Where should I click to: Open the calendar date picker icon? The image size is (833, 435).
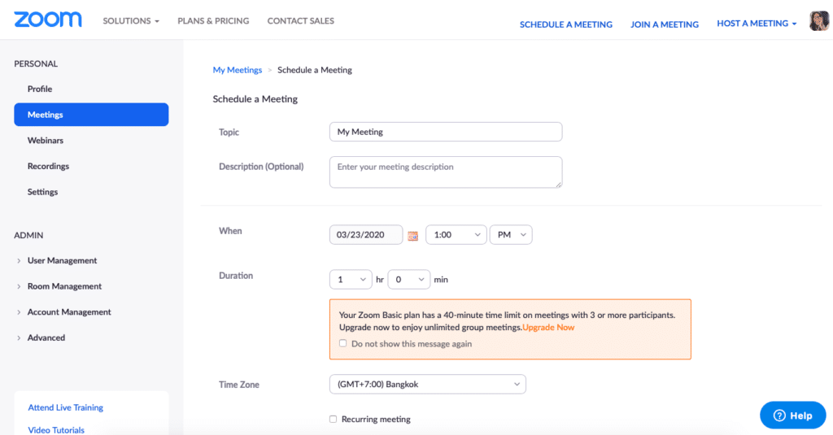point(412,236)
